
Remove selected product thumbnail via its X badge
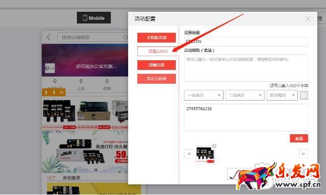tap(214, 146)
